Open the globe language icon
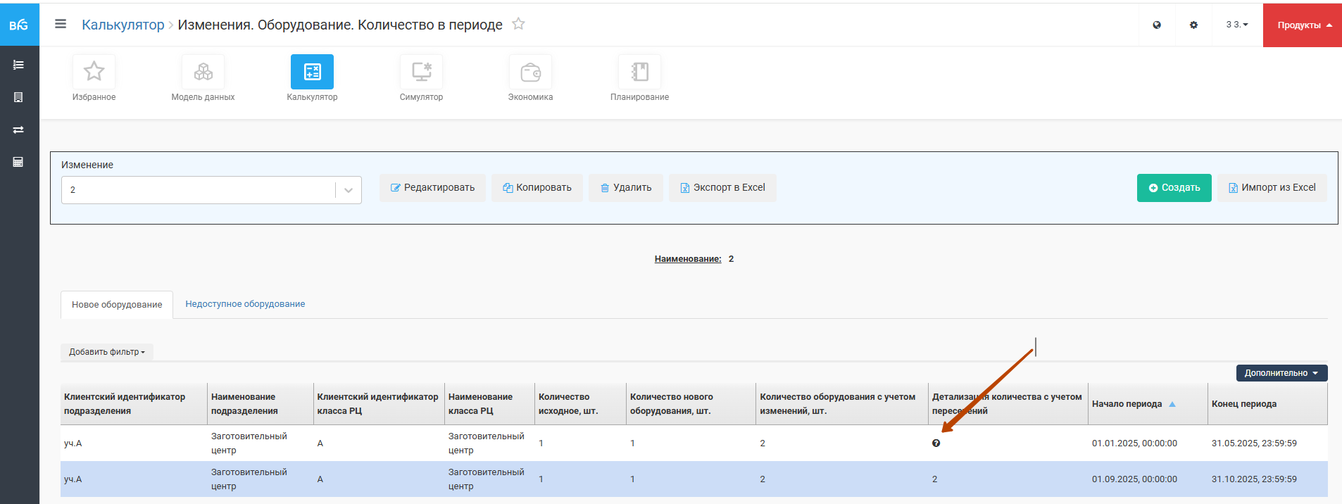The height and width of the screenshot is (504, 1342). [x=1157, y=25]
